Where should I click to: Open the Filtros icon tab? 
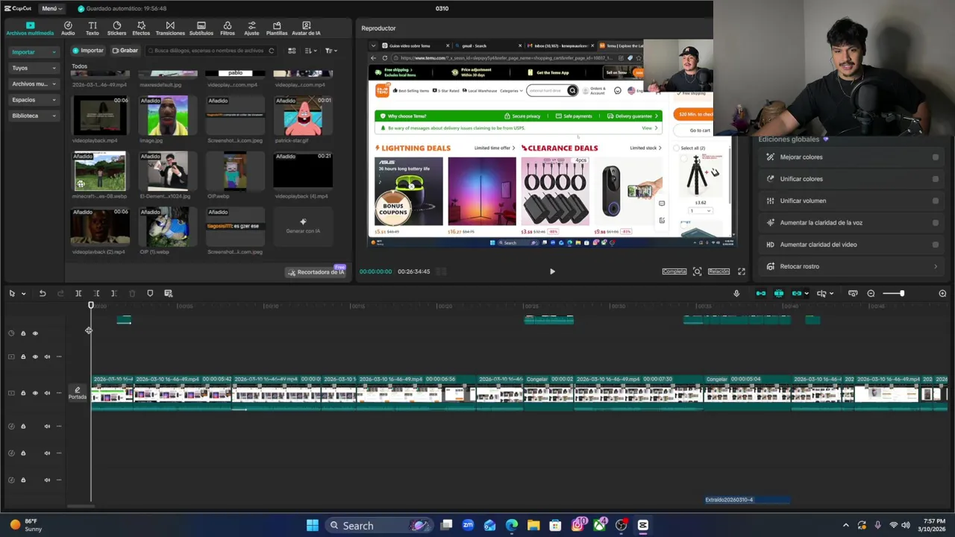pyautogui.click(x=228, y=28)
